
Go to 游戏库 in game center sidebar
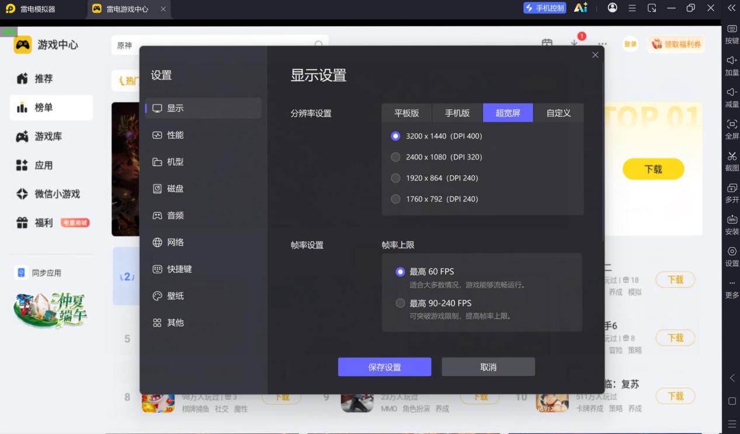(x=51, y=137)
